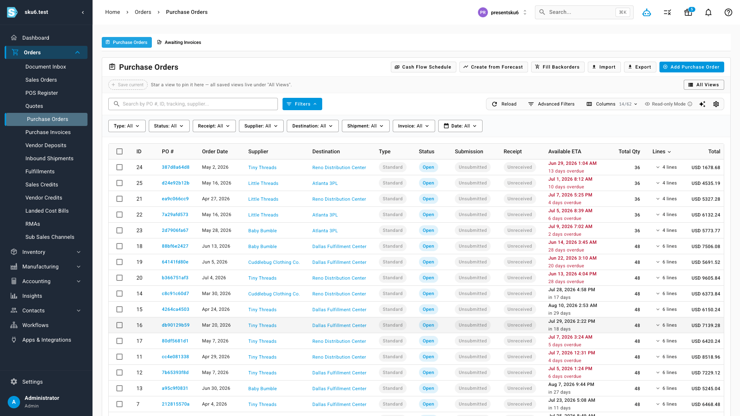Click the Administrator avatar

pyautogui.click(x=14, y=402)
